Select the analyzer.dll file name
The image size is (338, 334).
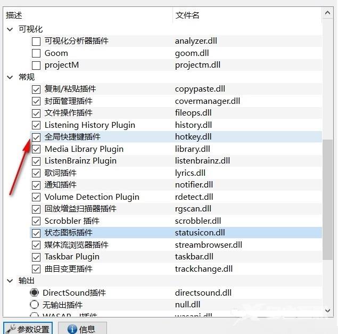pos(196,41)
